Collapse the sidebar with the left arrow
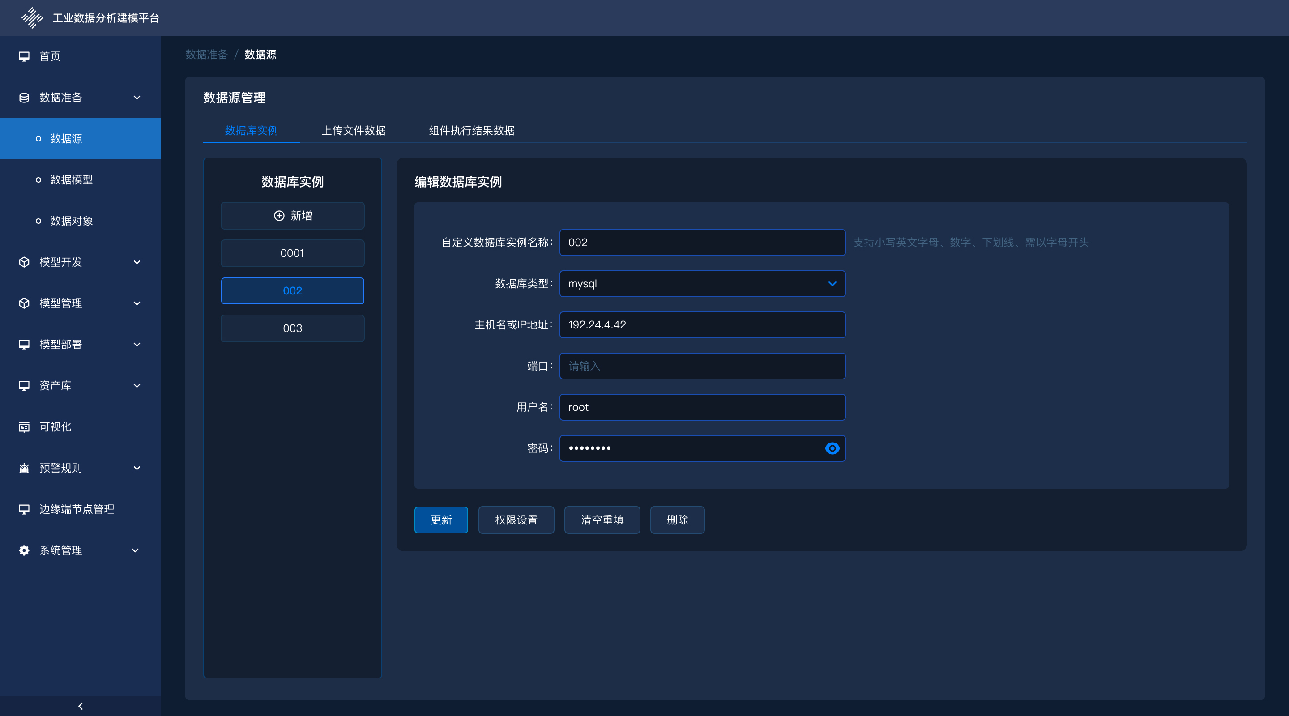Image resolution: width=1289 pixels, height=716 pixels. coord(81,706)
